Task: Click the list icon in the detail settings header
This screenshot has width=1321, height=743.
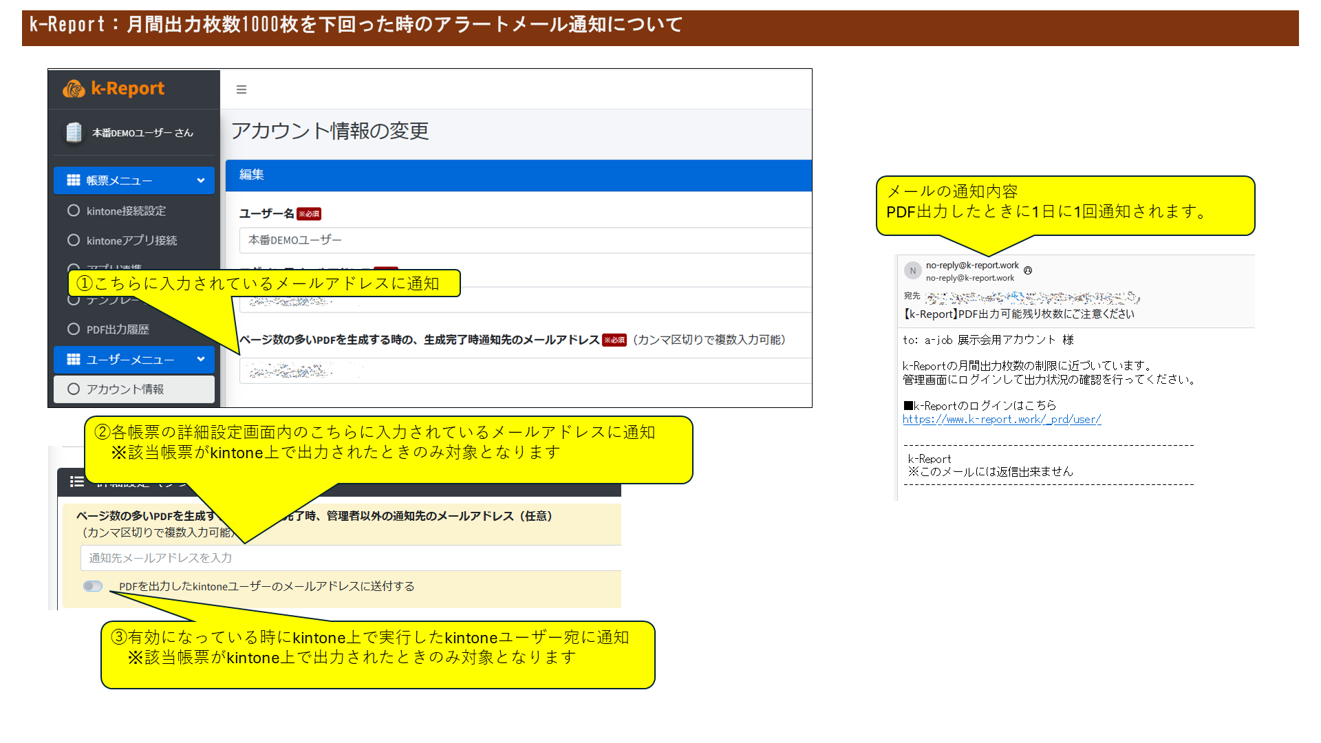Action: (x=77, y=482)
